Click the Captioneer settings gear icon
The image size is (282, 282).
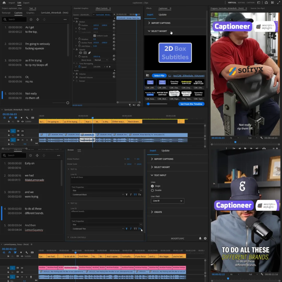[205, 238]
